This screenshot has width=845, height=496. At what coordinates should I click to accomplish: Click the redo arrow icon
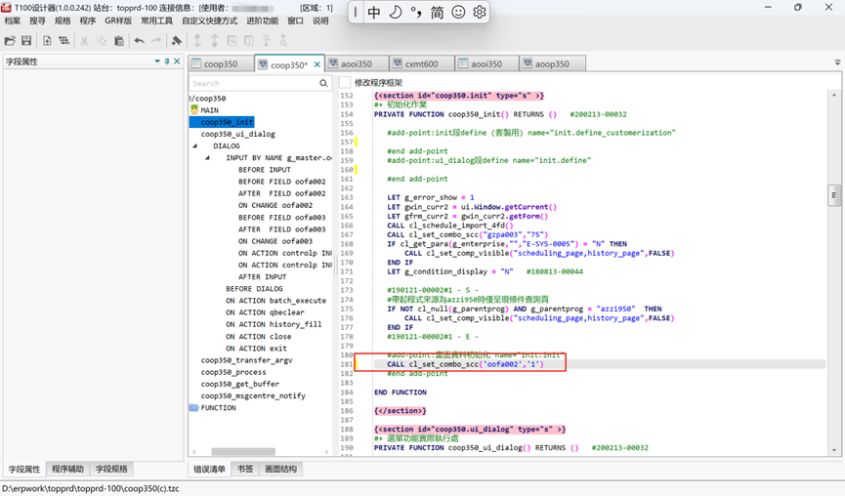[x=157, y=41]
